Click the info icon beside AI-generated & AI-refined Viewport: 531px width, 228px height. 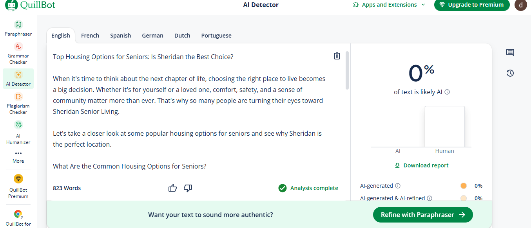coord(430,198)
